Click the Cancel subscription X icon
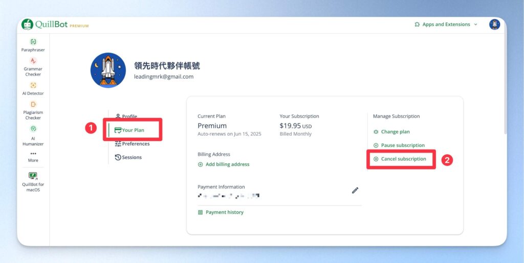Screen dimensions: 524x263 376,159
